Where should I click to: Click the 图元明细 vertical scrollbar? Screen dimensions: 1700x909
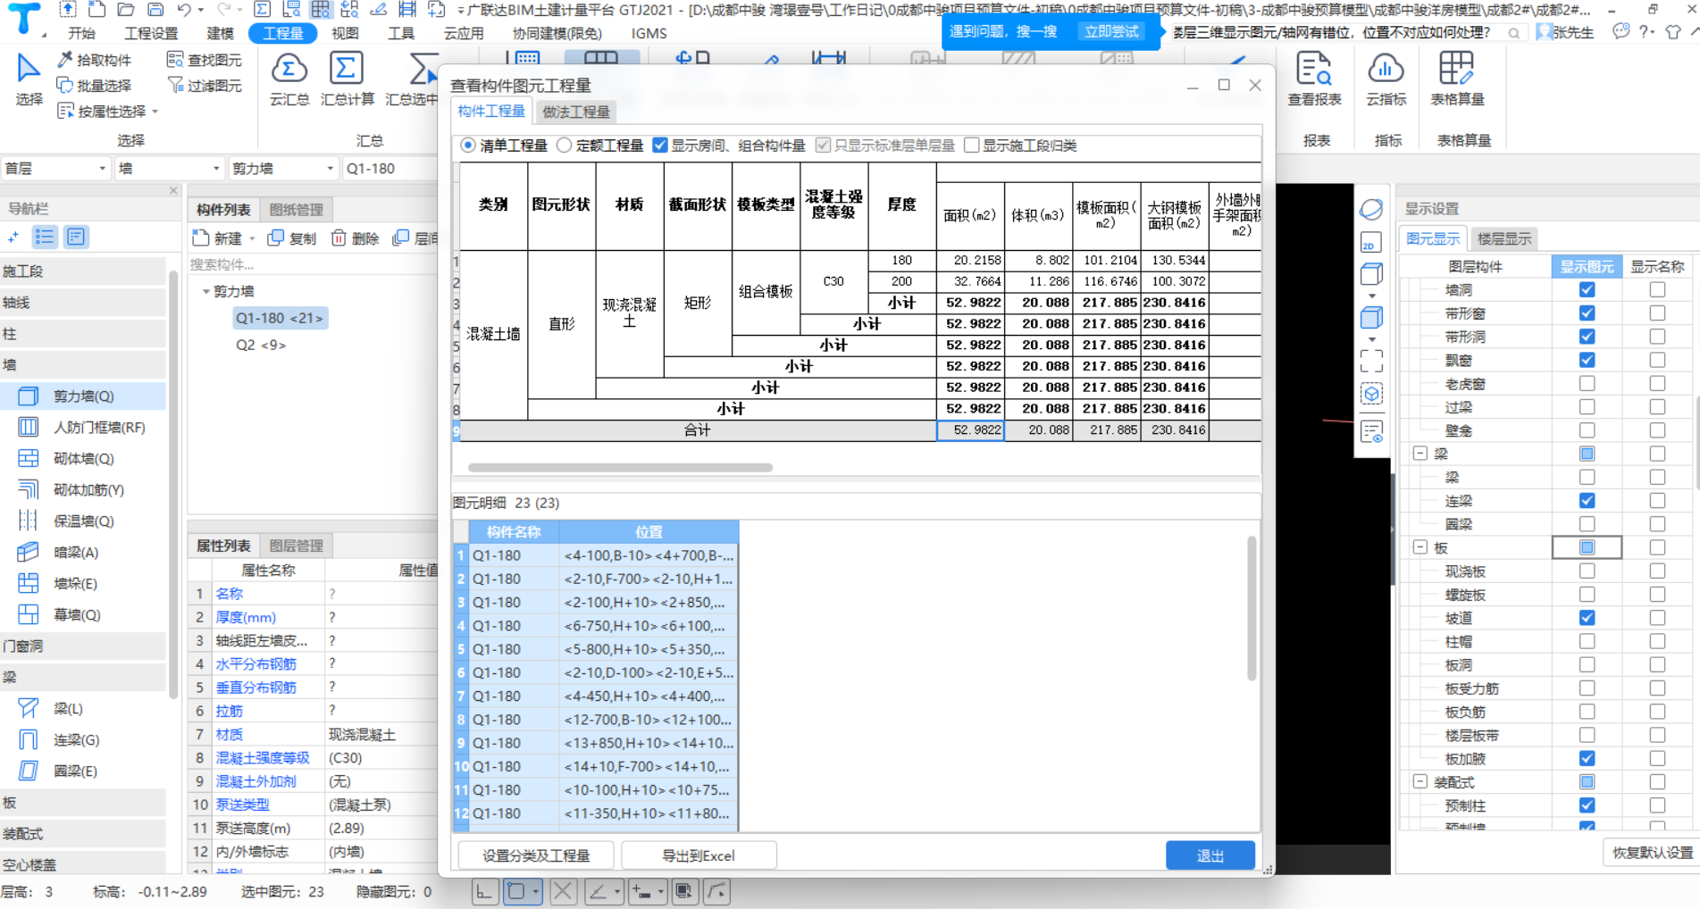(x=1252, y=607)
